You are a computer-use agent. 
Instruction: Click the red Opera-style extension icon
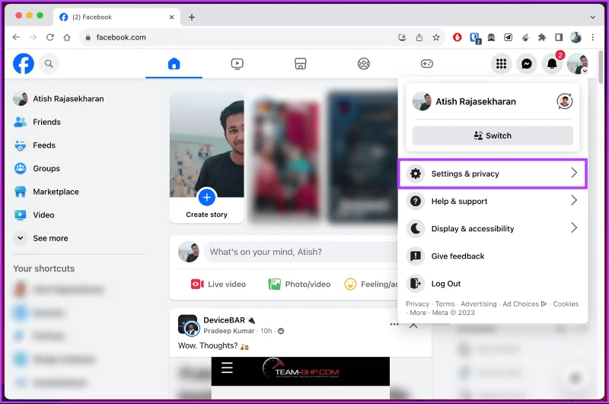point(458,37)
